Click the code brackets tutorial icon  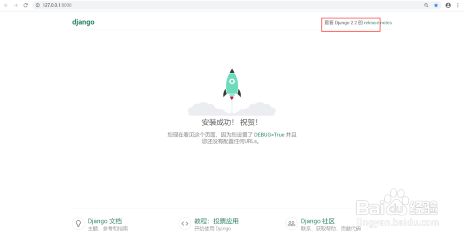(x=185, y=224)
